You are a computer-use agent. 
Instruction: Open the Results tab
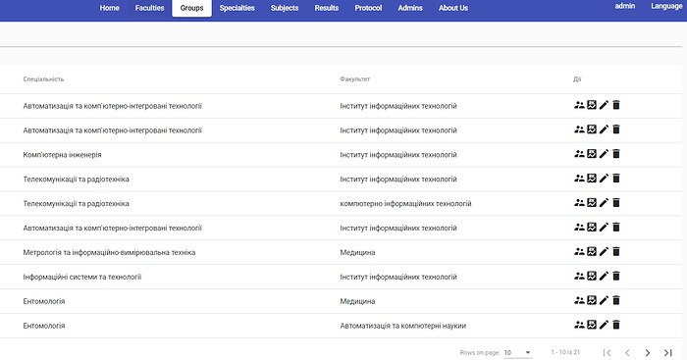[x=327, y=8]
